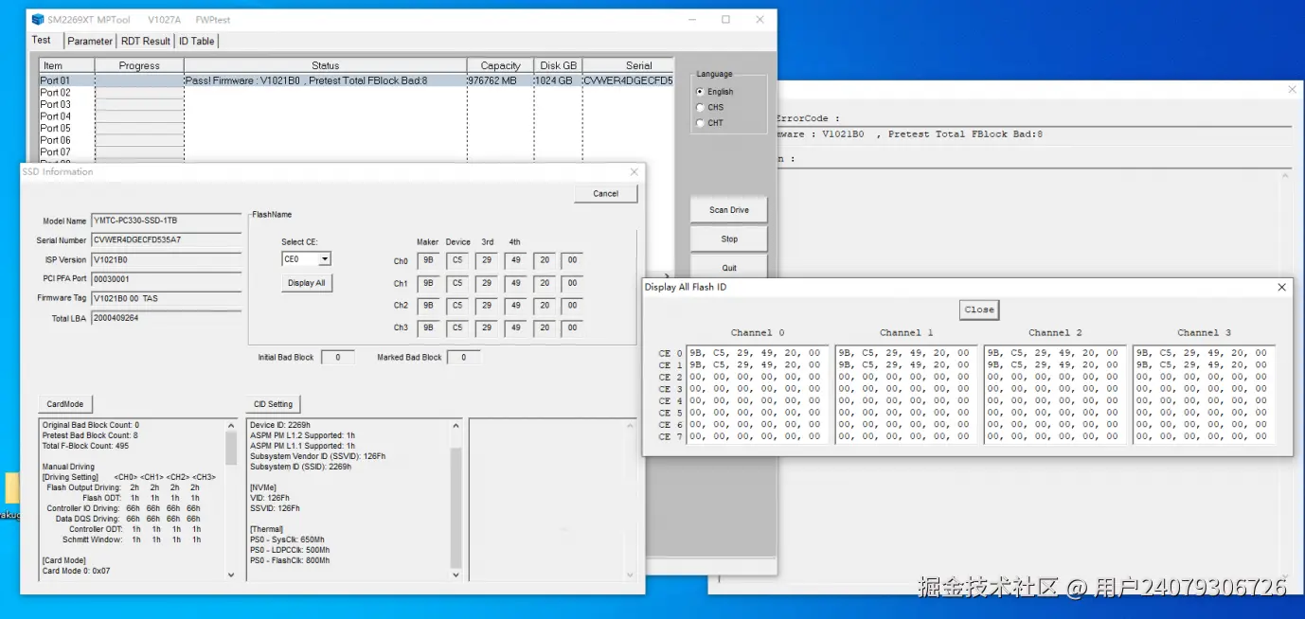Screen dimensions: 1305x619
Task: Click Channel 0 CE 0 flash ID row
Action: pyautogui.click(x=756, y=353)
